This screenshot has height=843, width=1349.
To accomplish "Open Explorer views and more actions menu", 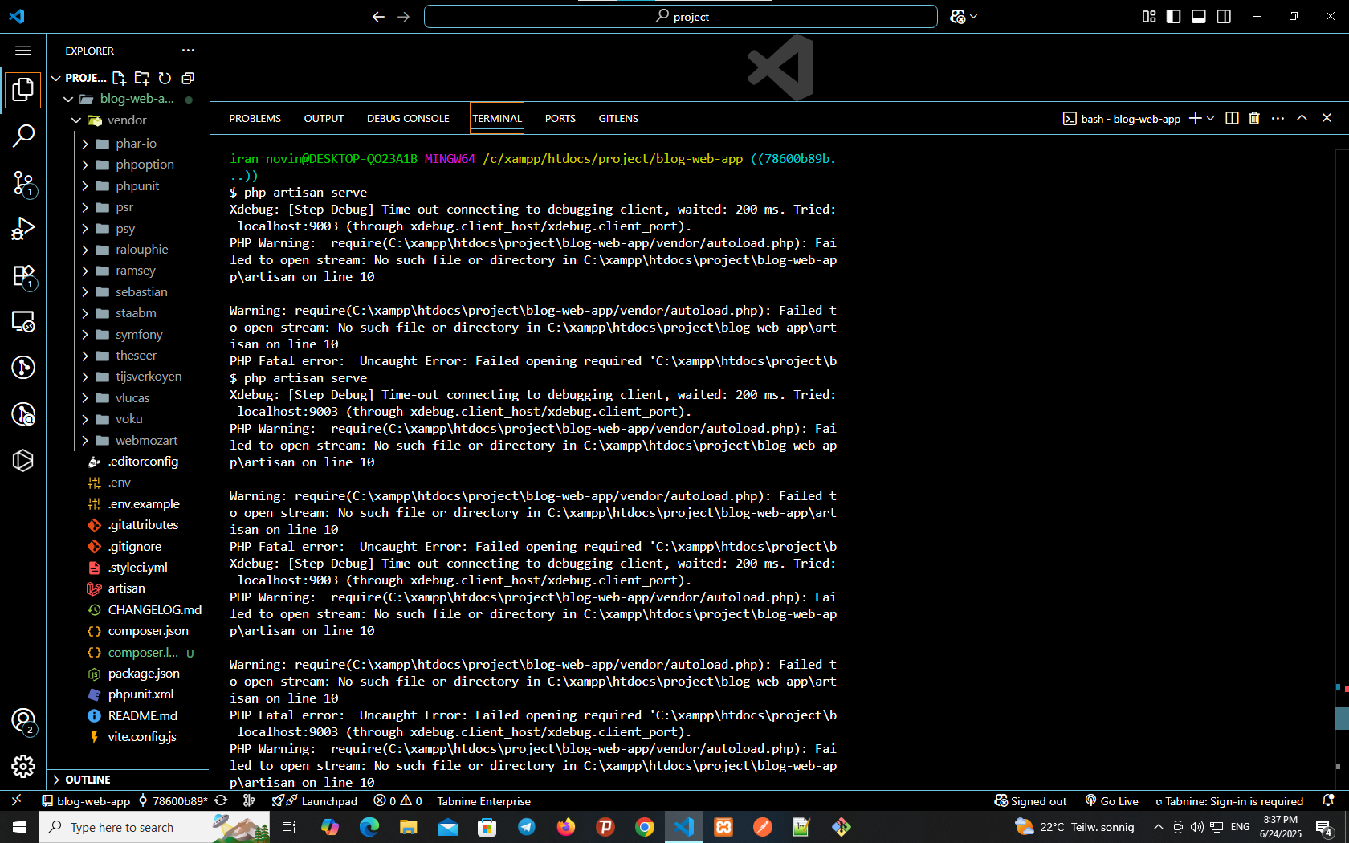I will pos(188,51).
